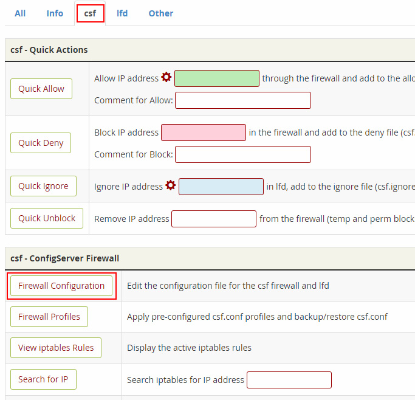Open the Info tab

[x=55, y=13]
